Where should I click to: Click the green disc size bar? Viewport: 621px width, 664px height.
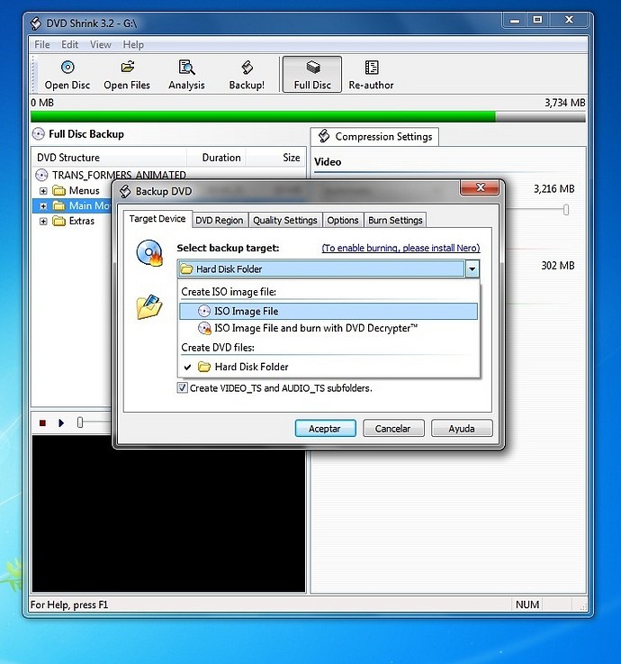[x=263, y=116]
